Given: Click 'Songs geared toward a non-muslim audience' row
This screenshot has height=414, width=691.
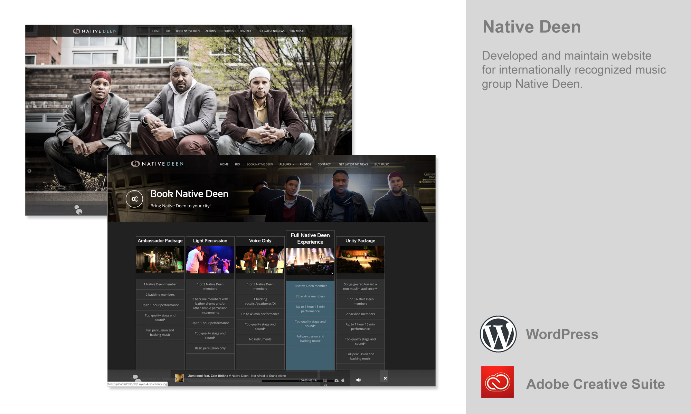Looking at the screenshot, I should coord(360,287).
